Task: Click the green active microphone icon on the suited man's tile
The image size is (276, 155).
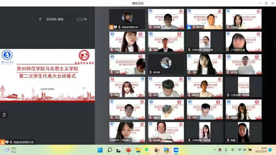Action: [150, 50]
